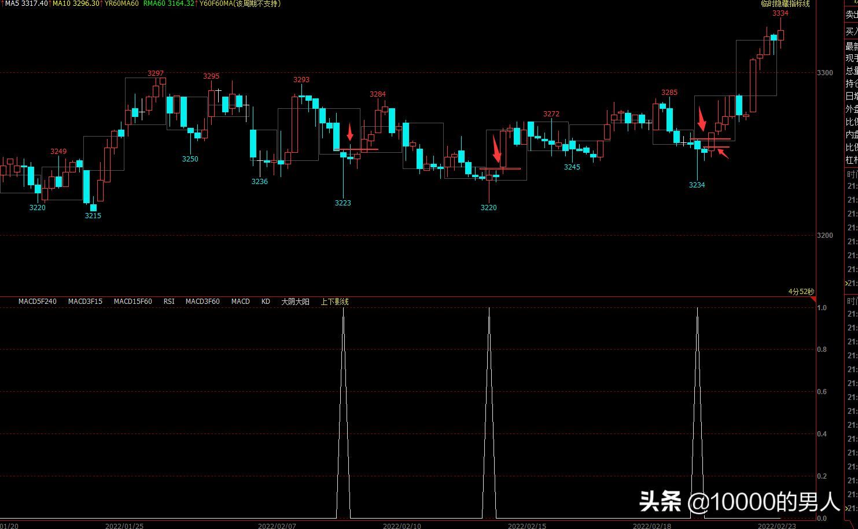The width and height of the screenshot is (858, 529).
Task: Toggle the MA10 moving average label
Action: 76,3
